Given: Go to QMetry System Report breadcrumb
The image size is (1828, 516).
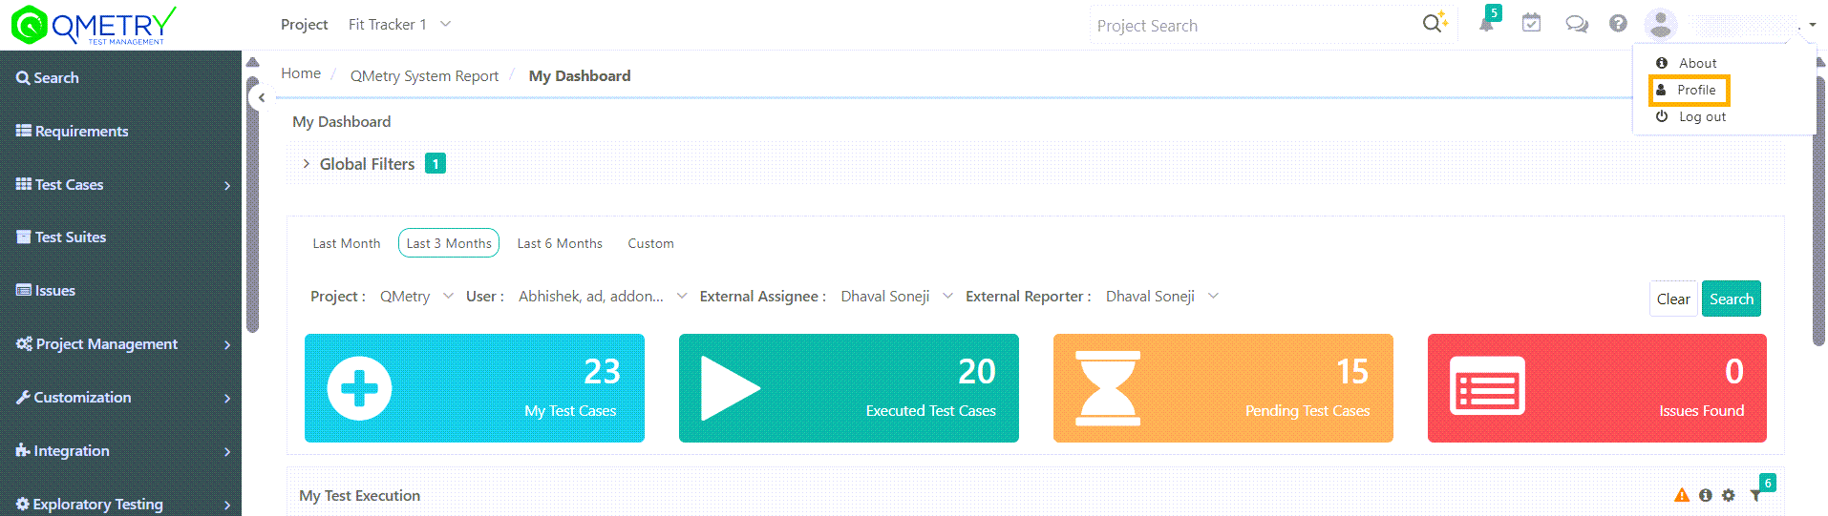Looking at the screenshot, I should click(x=424, y=76).
